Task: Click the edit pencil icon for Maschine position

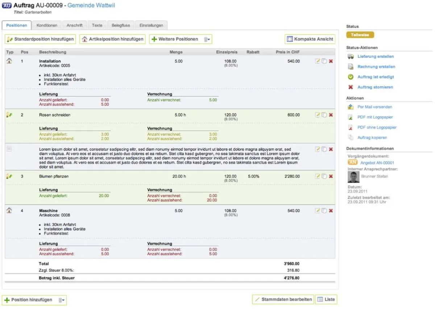Action: [318, 211]
